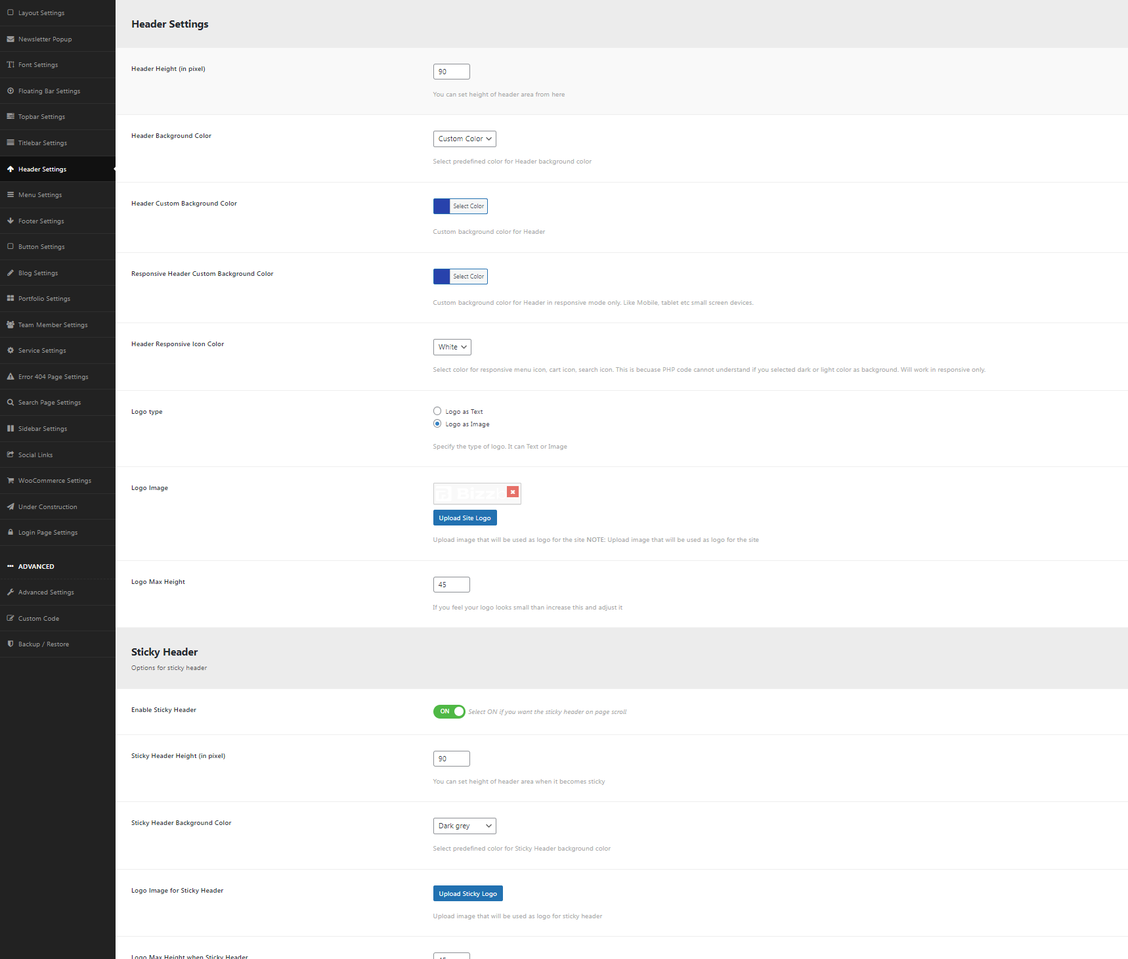Click the Login Page Settings lock icon
Image resolution: width=1128 pixels, height=959 pixels.
(11, 533)
